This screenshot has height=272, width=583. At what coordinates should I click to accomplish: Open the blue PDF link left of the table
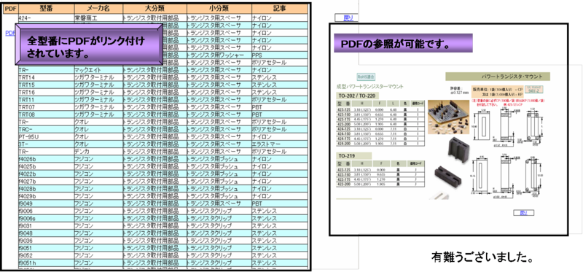pos(9,33)
